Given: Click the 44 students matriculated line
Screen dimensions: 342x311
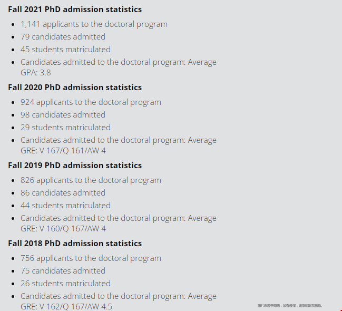Looking at the screenshot, I should click(x=65, y=206).
